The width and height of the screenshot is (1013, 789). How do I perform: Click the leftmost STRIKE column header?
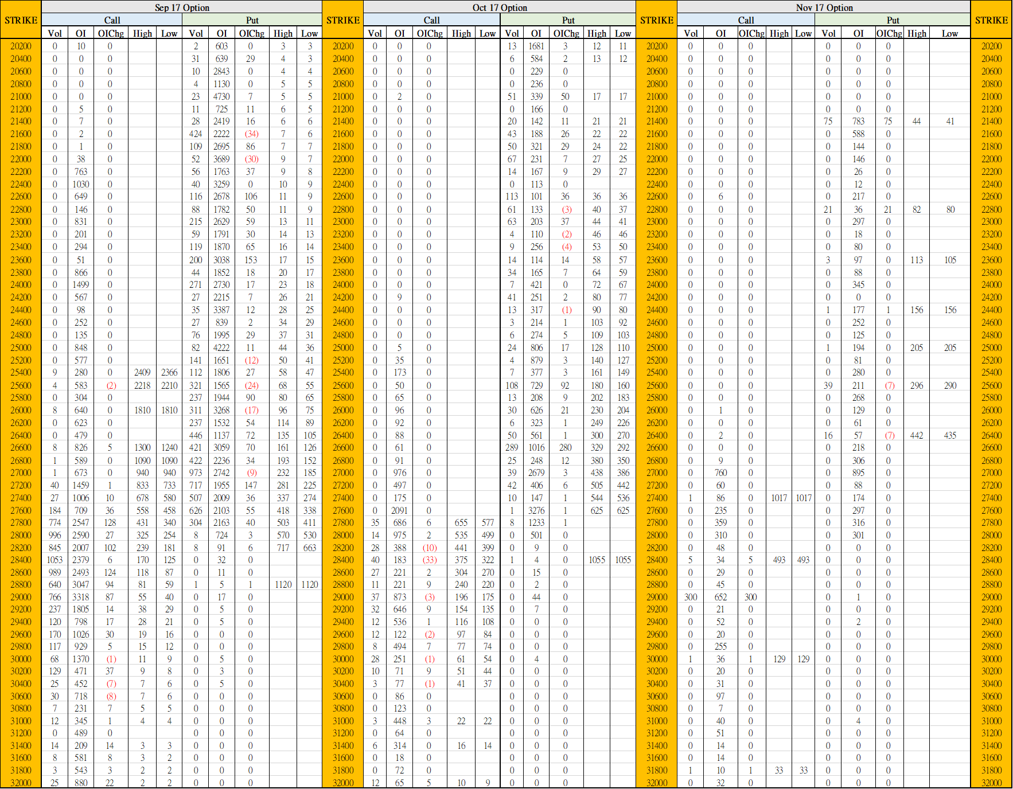[21, 20]
